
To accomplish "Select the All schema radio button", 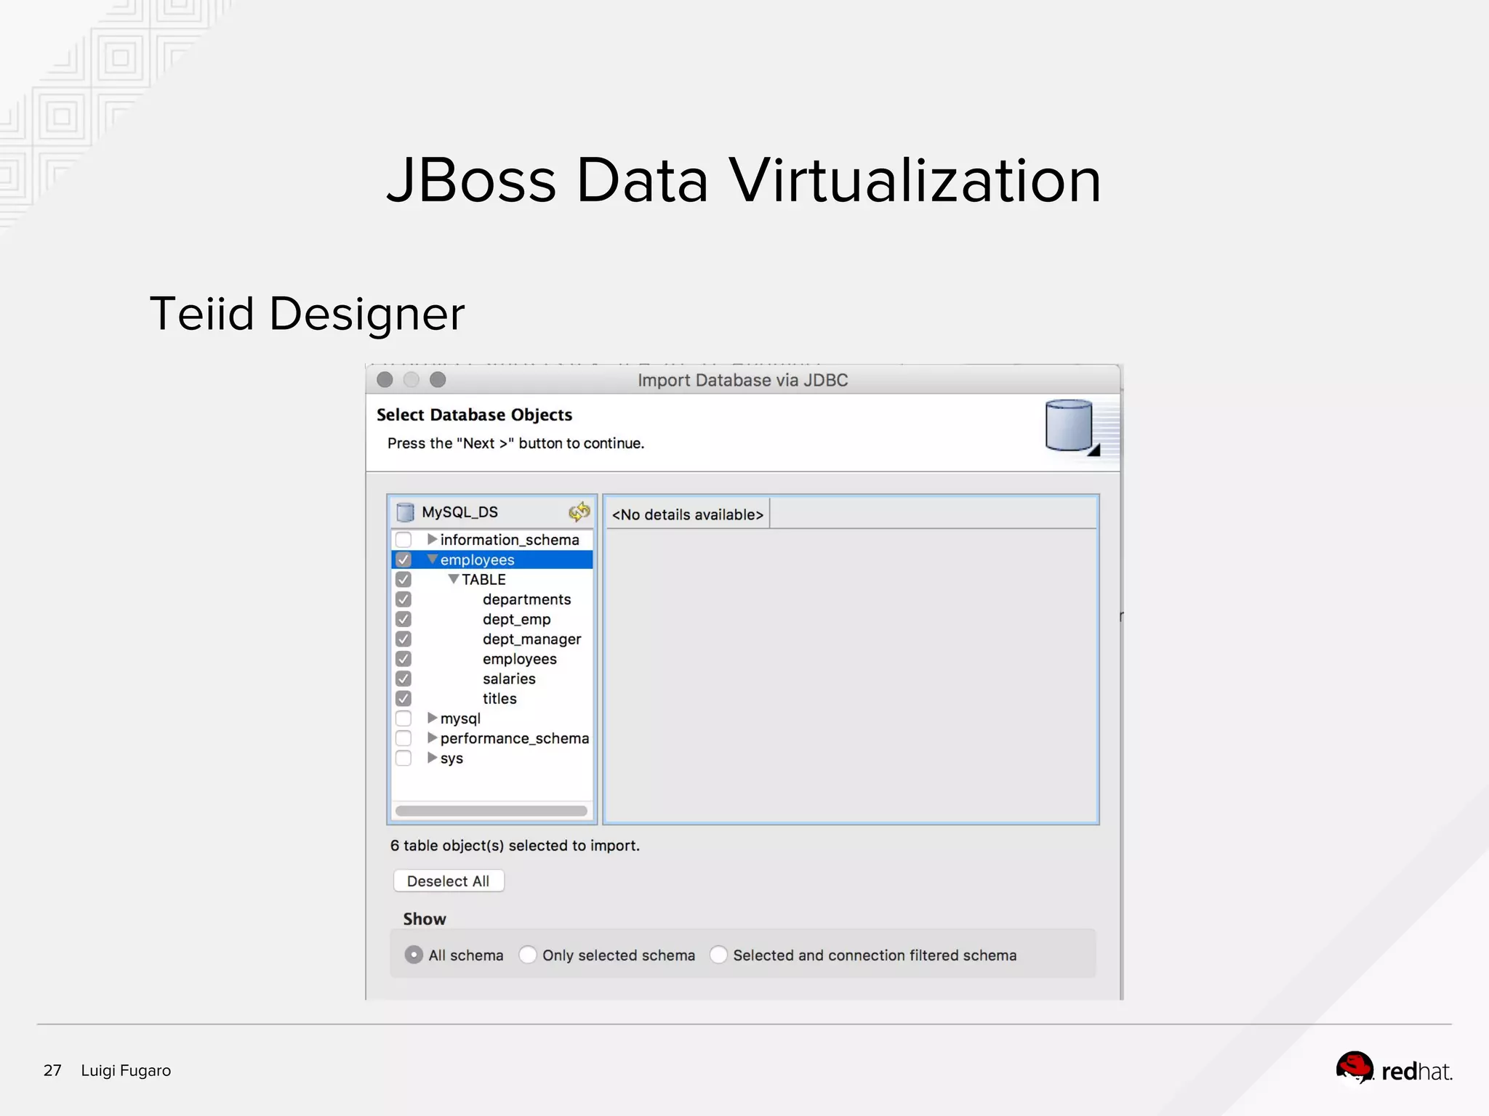I will point(414,955).
